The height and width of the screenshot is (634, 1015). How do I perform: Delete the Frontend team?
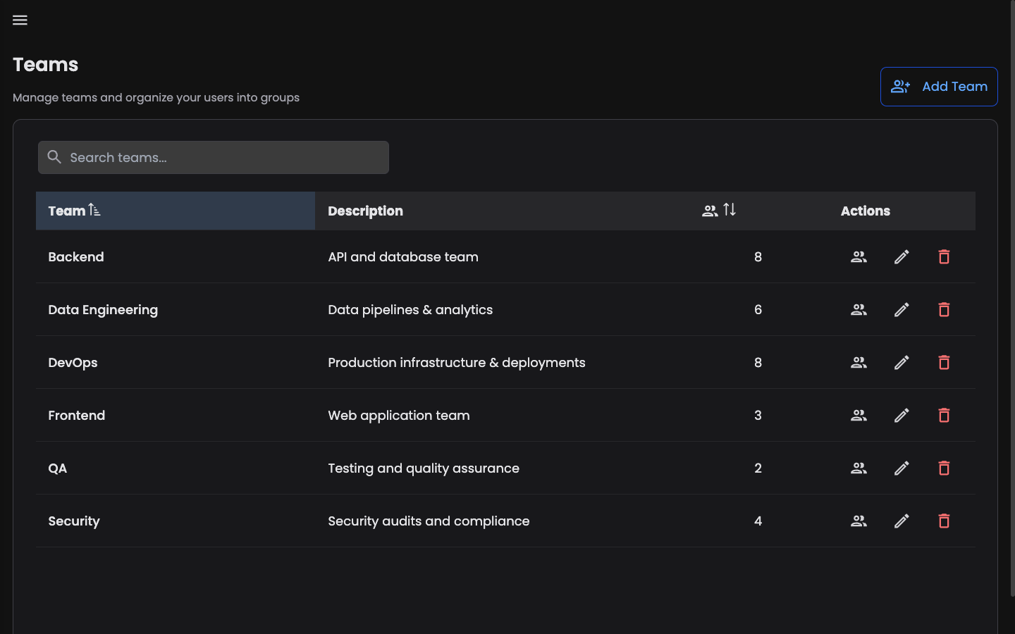pyautogui.click(x=944, y=415)
